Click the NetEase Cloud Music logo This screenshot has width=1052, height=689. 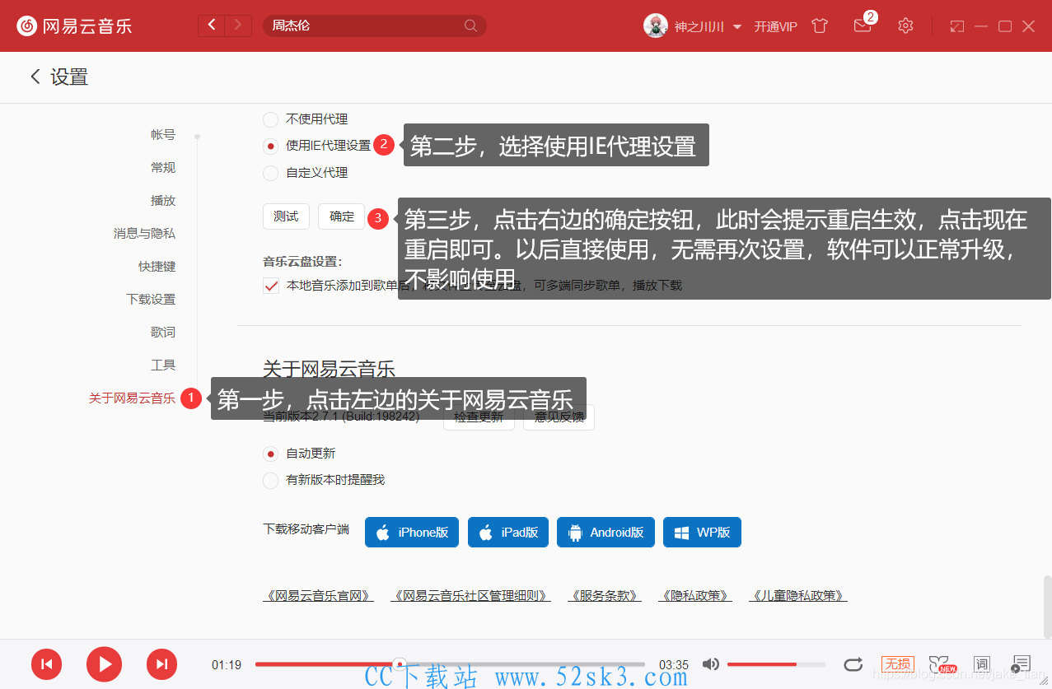pyautogui.click(x=75, y=26)
